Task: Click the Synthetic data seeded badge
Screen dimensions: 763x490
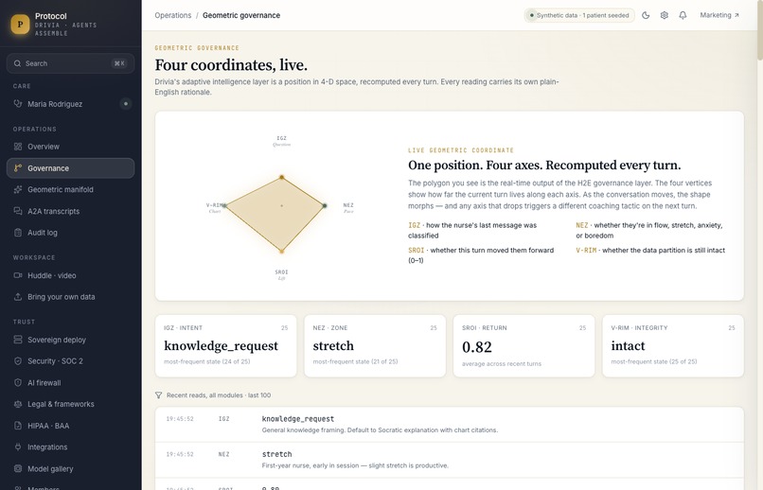Action: click(x=579, y=15)
